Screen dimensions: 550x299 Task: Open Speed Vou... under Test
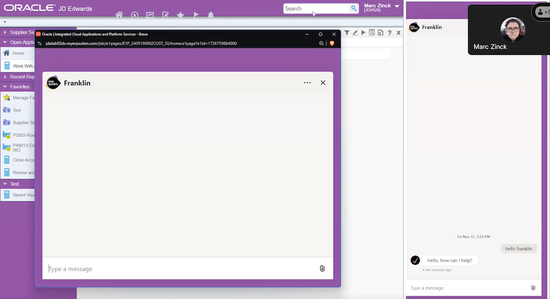(x=18, y=195)
